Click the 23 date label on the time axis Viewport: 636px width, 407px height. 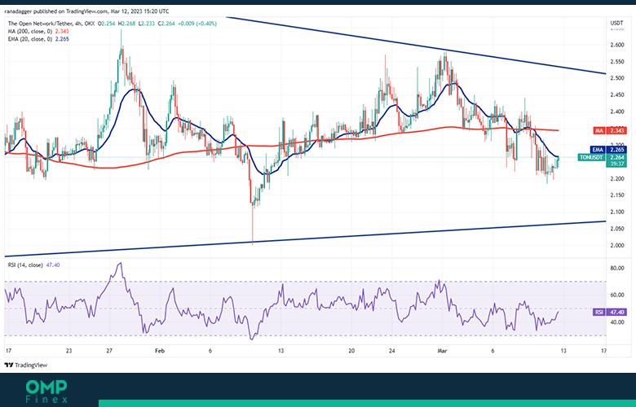tap(68, 351)
